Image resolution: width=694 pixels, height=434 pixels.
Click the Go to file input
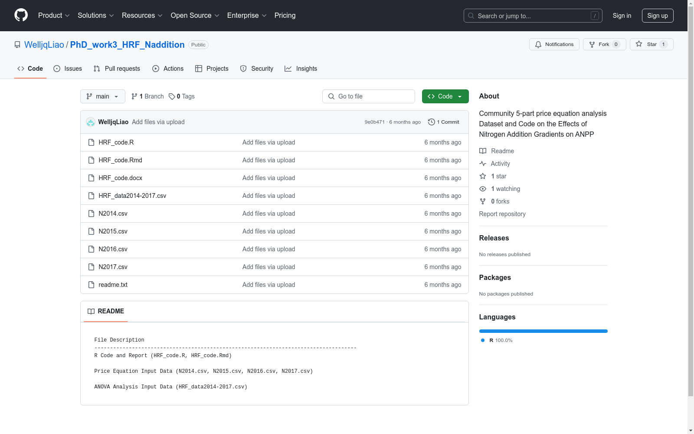[x=369, y=96]
